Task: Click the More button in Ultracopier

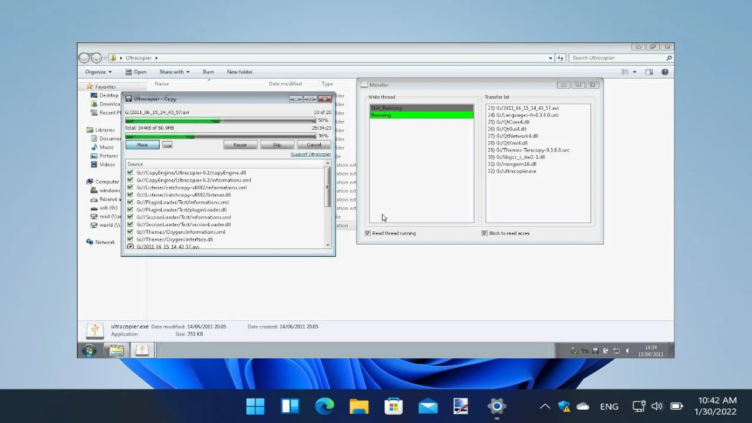Action: coord(142,145)
